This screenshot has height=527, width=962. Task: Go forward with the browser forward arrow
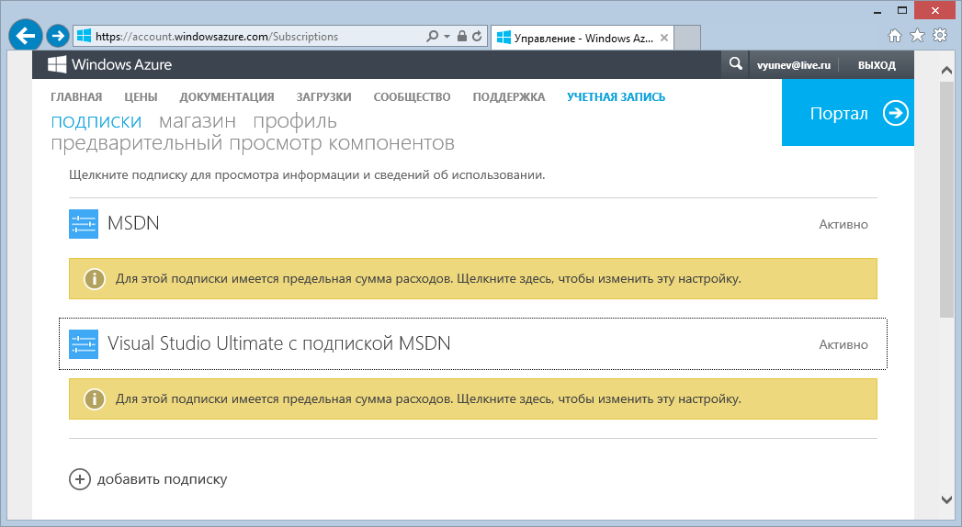(x=58, y=36)
